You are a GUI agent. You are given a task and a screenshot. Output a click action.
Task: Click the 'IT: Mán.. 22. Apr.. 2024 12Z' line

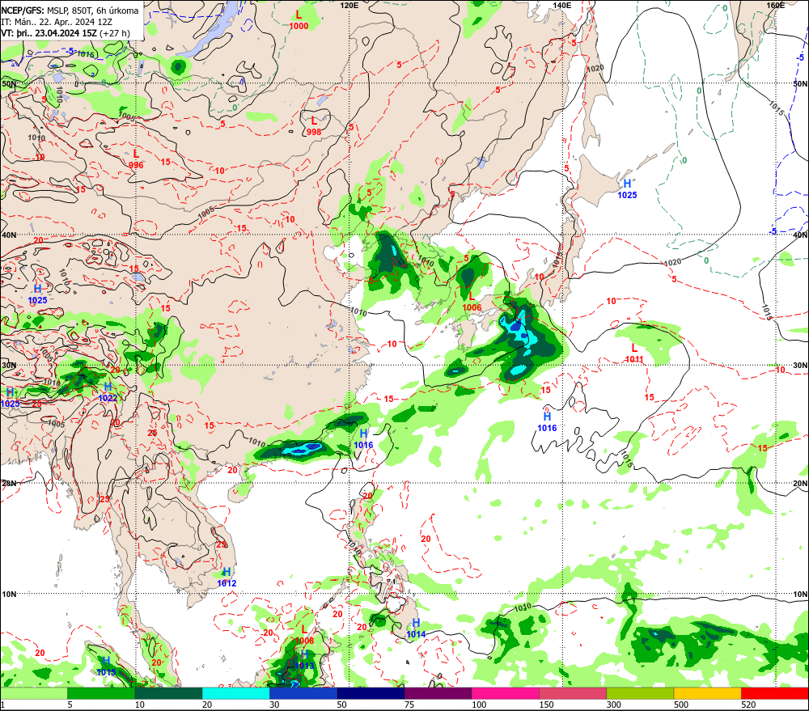pyautogui.click(x=57, y=22)
